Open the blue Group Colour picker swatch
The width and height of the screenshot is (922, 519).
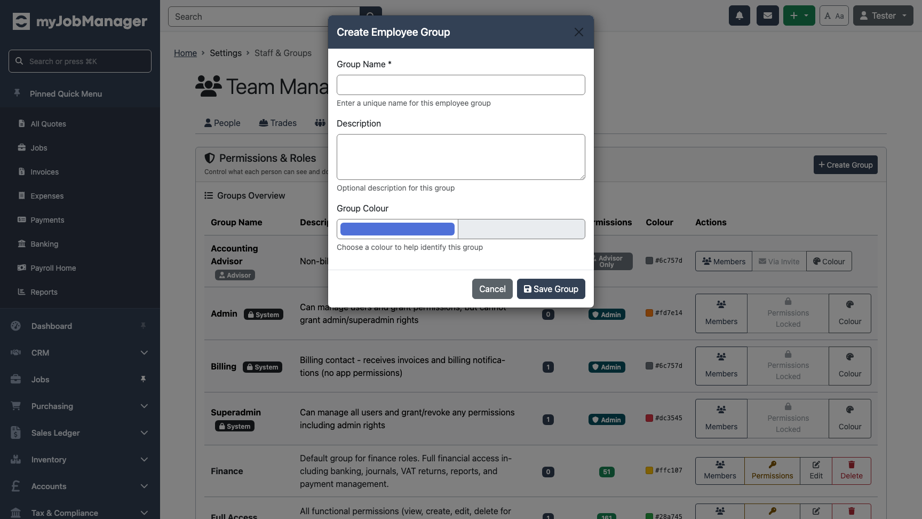(x=398, y=229)
